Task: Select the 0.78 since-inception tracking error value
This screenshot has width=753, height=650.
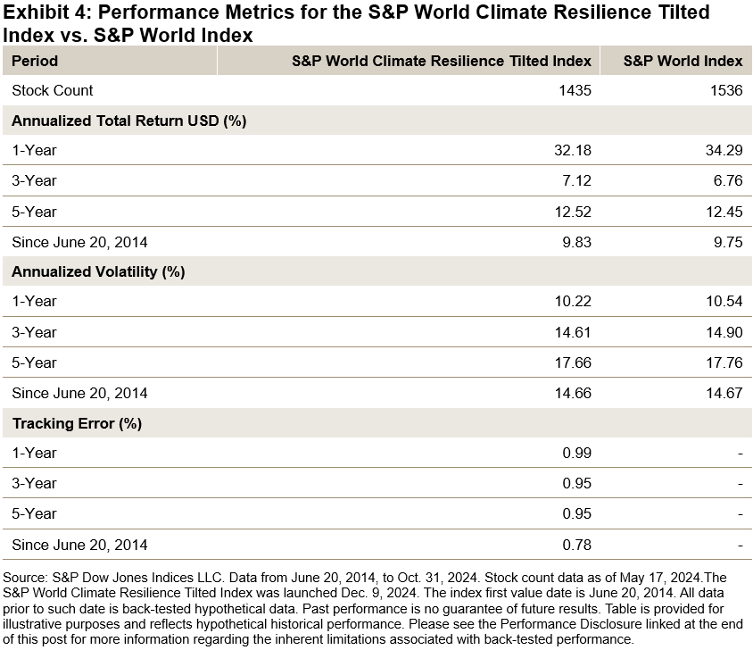Action: pyautogui.click(x=576, y=544)
